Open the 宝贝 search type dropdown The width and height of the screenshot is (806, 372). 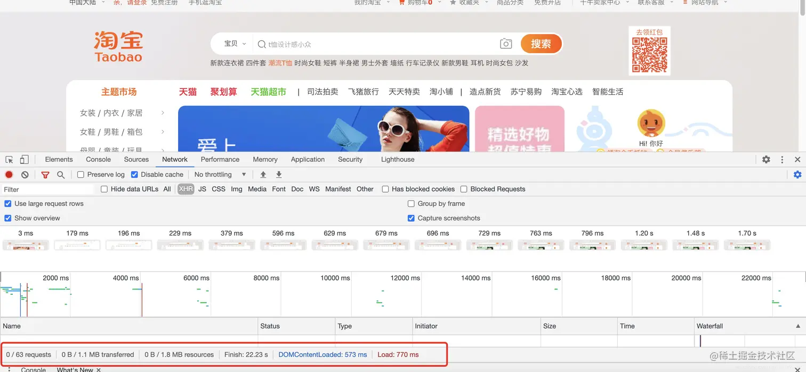[235, 44]
